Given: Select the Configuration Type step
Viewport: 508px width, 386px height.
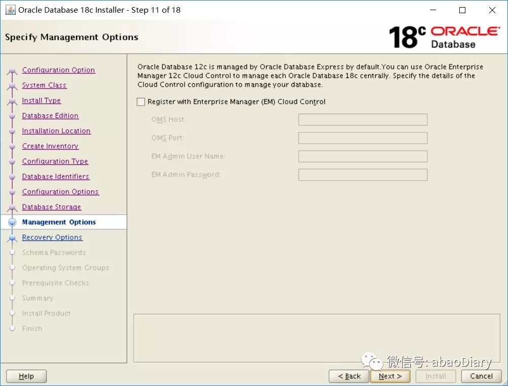Looking at the screenshot, I should pyautogui.click(x=55, y=161).
